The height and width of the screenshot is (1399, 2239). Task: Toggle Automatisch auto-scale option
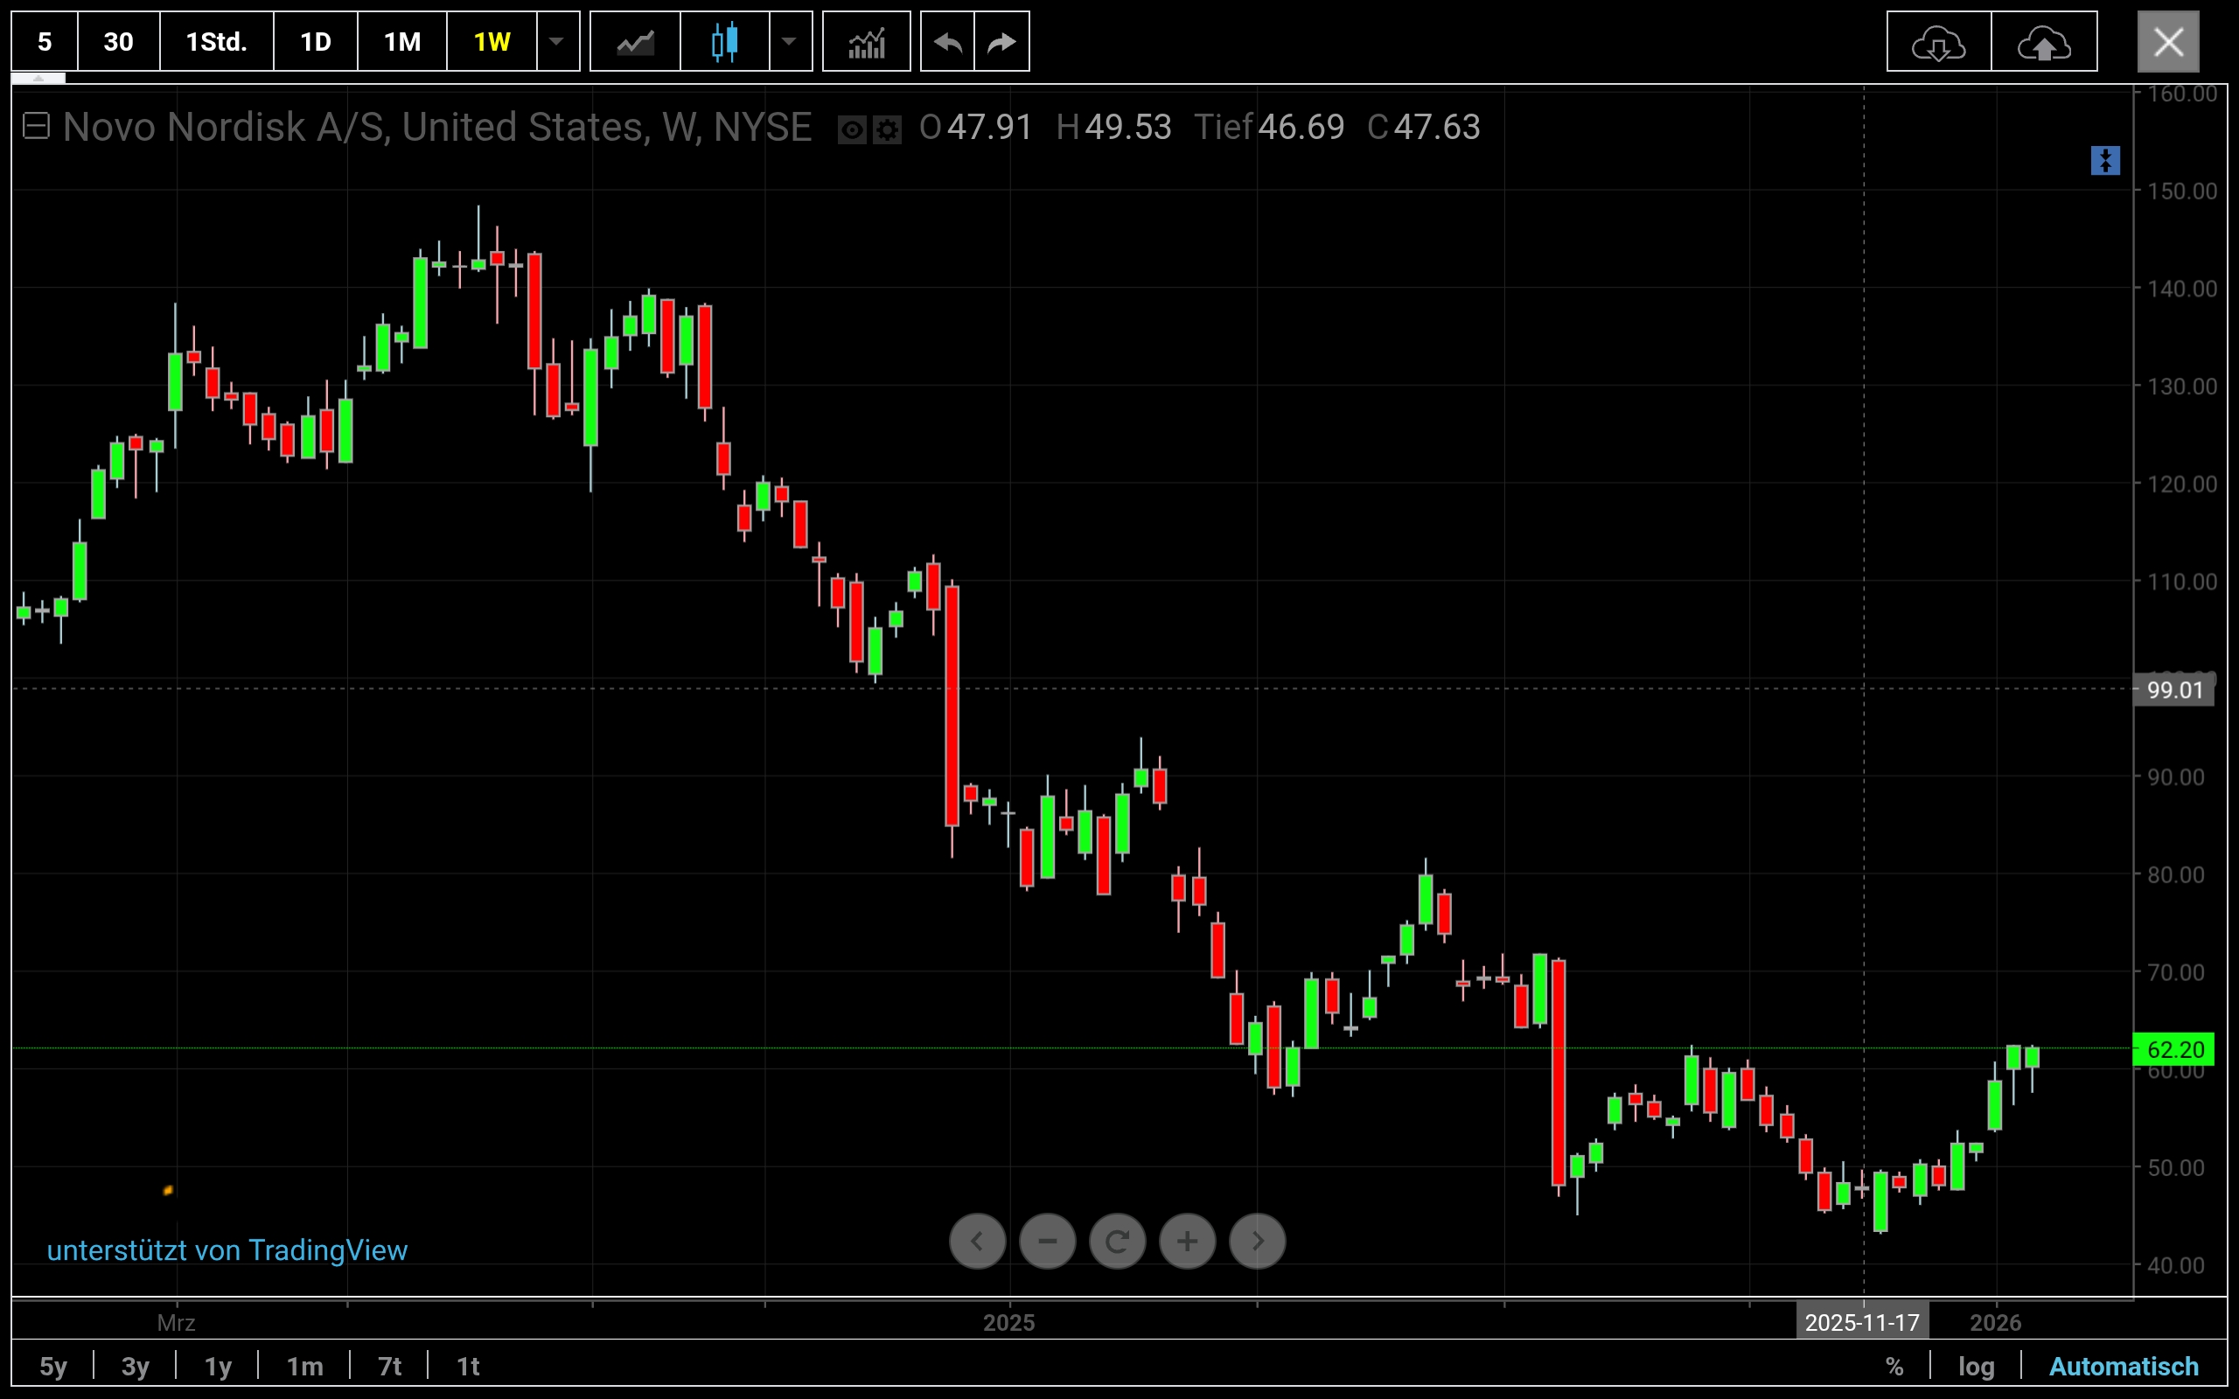click(x=2124, y=1367)
